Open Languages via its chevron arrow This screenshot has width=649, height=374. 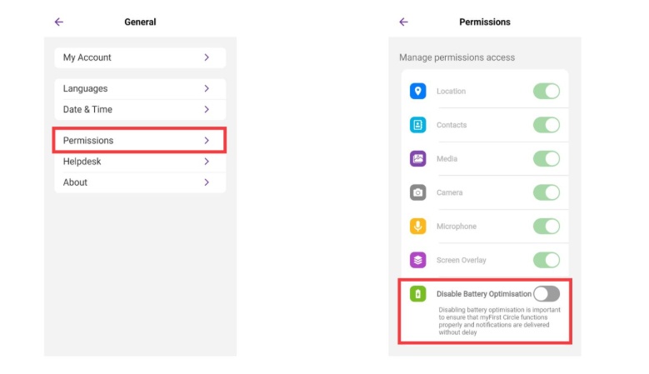(x=207, y=88)
